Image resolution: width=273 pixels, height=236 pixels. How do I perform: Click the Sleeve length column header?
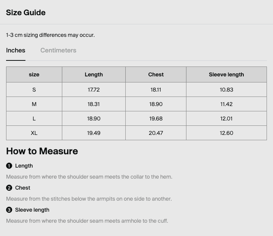(226, 74)
